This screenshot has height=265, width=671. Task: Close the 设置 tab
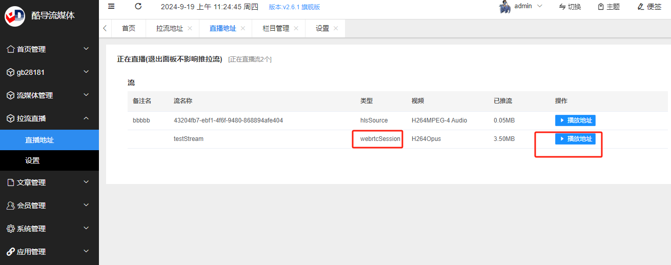click(x=336, y=29)
